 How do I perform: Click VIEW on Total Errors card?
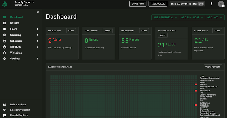(x=107, y=30)
